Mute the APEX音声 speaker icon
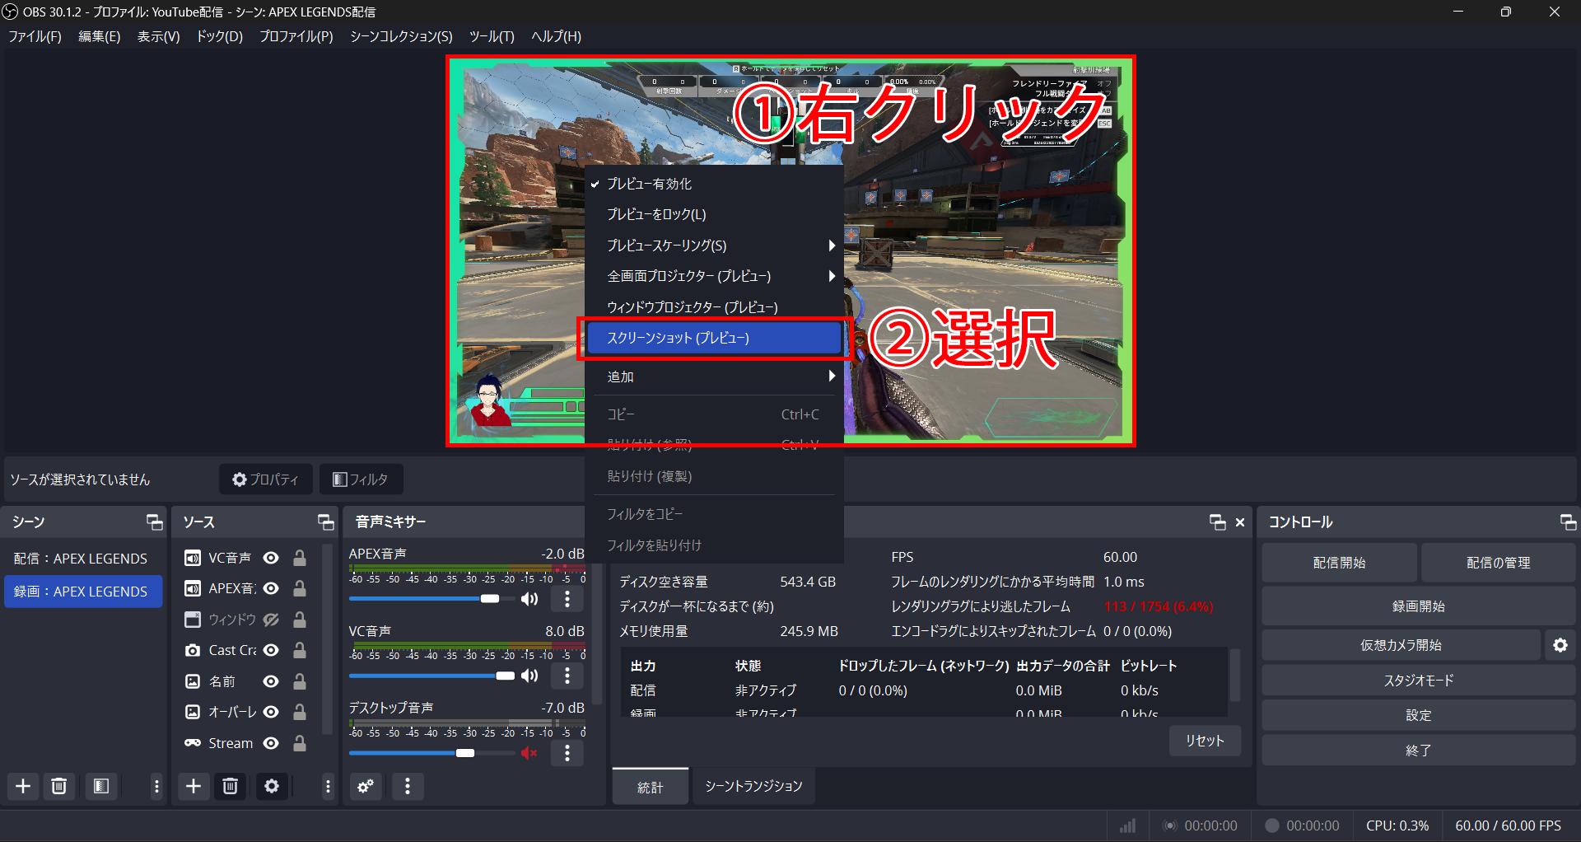 (529, 598)
